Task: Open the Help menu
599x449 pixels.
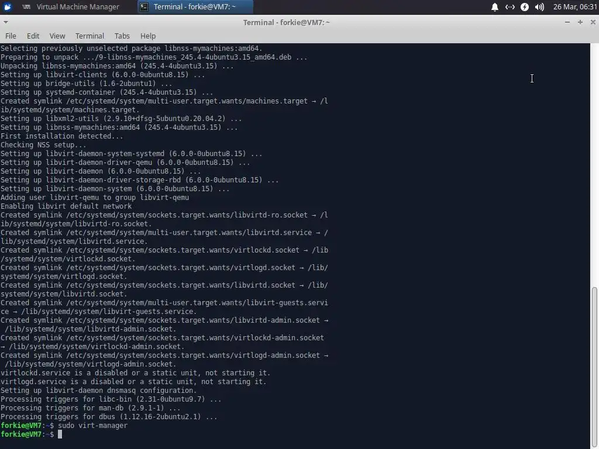Action: [x=148, y=36]
